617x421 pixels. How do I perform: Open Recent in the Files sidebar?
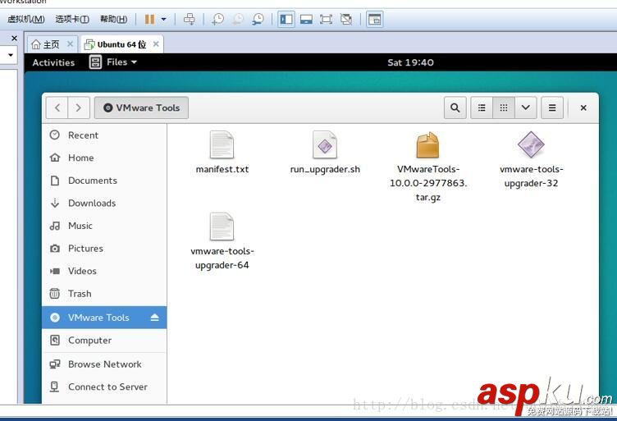(x=104, y=135)
